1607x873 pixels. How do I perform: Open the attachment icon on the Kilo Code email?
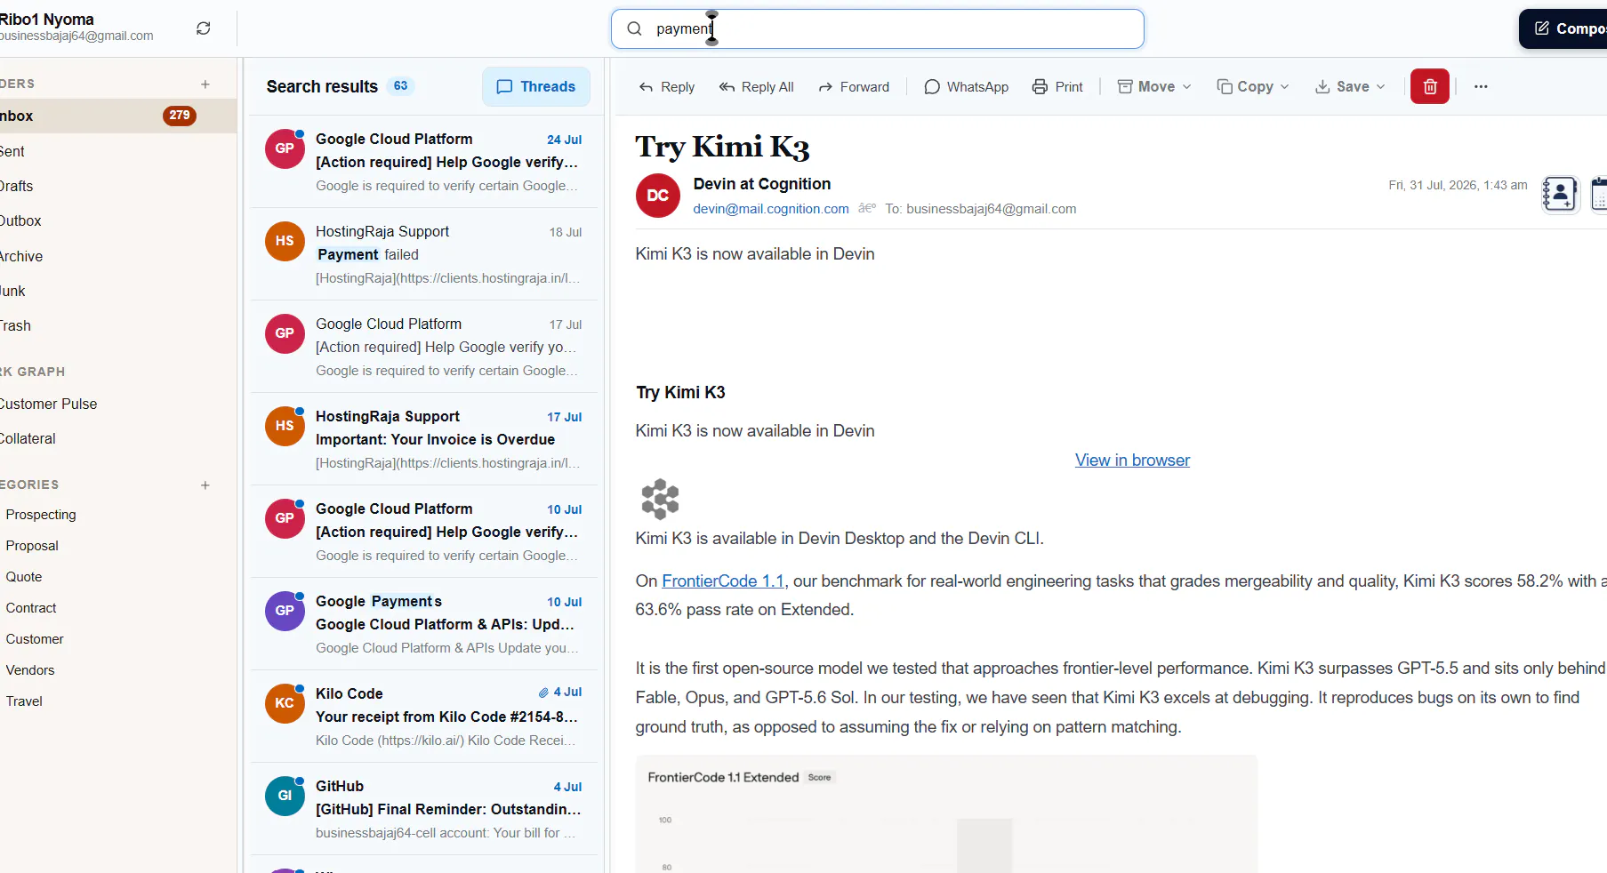click(x=542, y=693)
